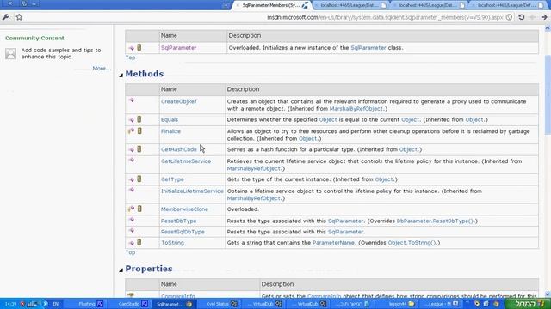This screenshot has width=551, height=309.
Task: Open the GetType method link
Action: click(x=172, y=179)
